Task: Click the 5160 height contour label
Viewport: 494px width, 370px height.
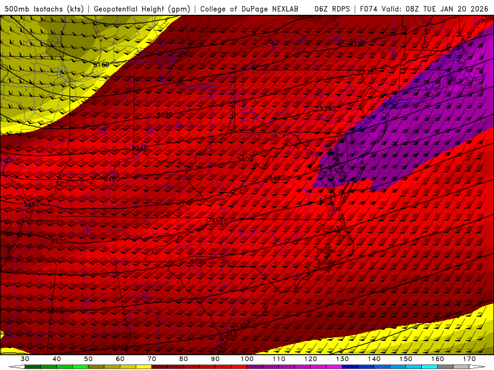Action: tap(101, 65)
